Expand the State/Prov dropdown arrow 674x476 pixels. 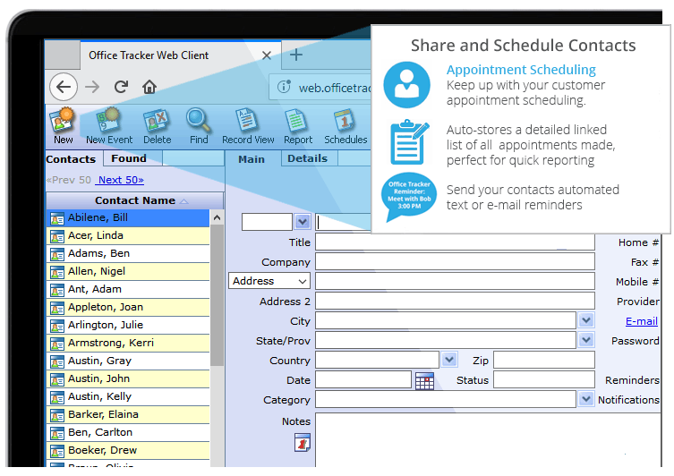click(x=586, y=339)
